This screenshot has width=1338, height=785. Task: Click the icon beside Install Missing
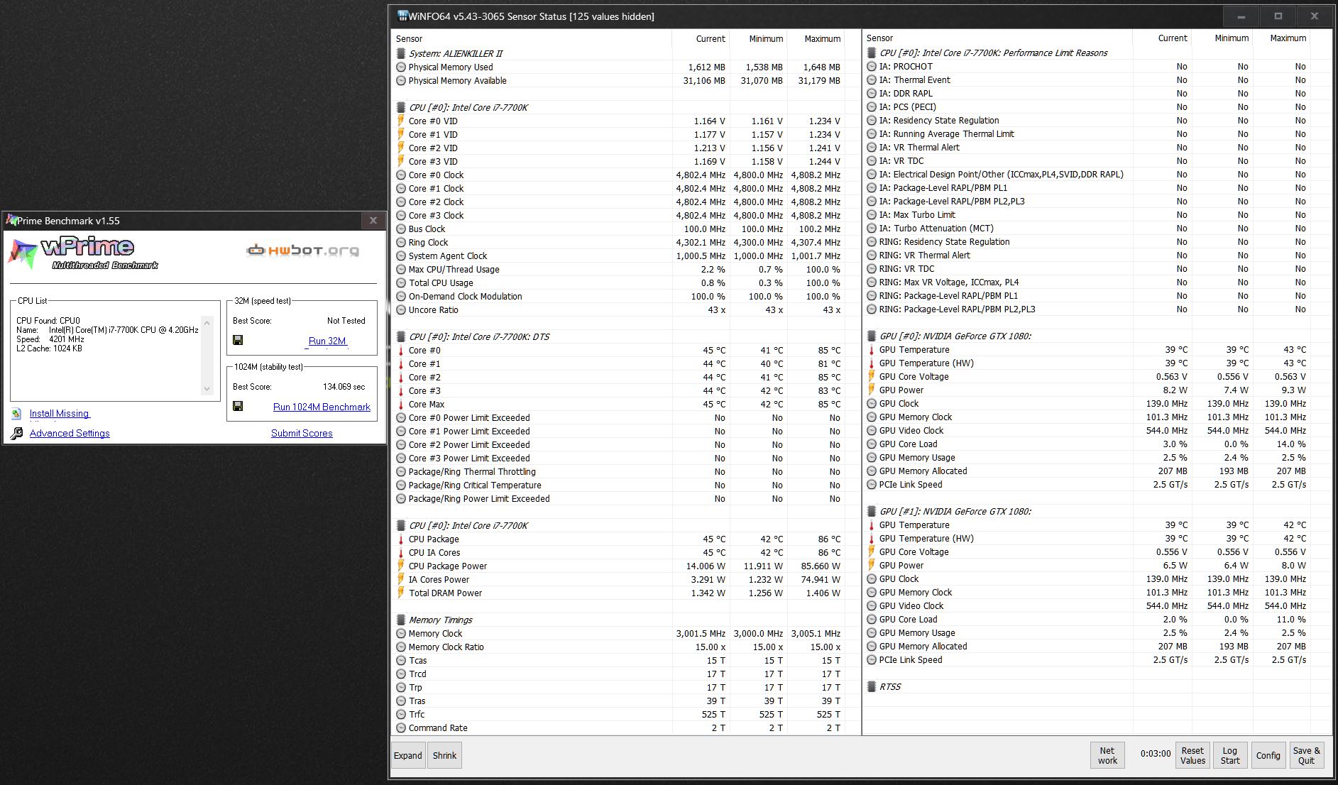coord(16,414)
